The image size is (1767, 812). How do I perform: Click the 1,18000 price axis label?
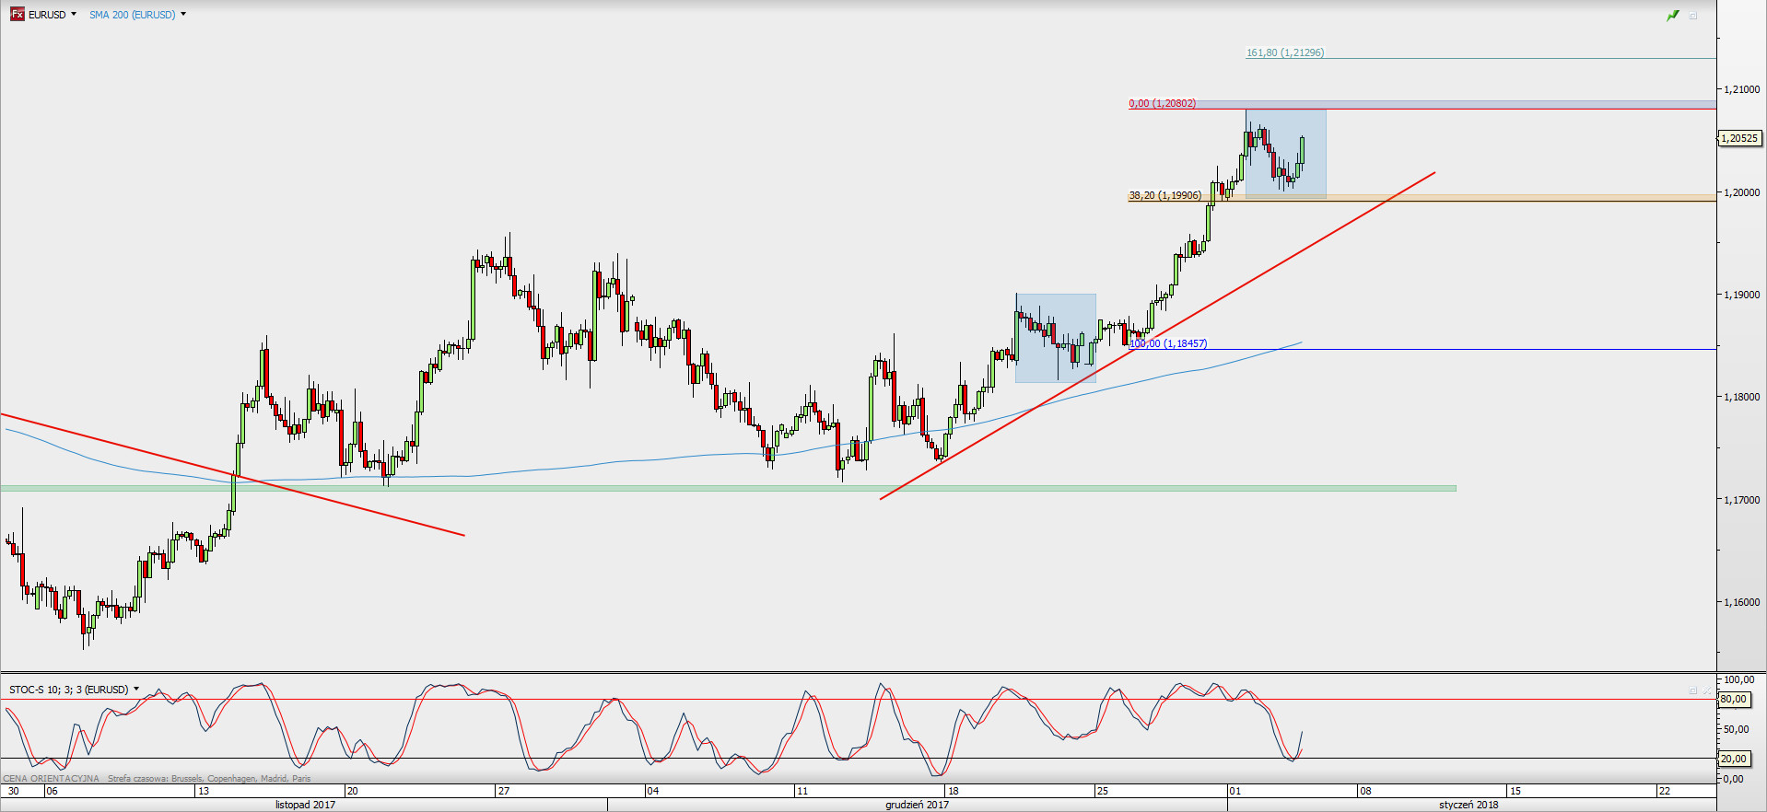coord(1741,397)
